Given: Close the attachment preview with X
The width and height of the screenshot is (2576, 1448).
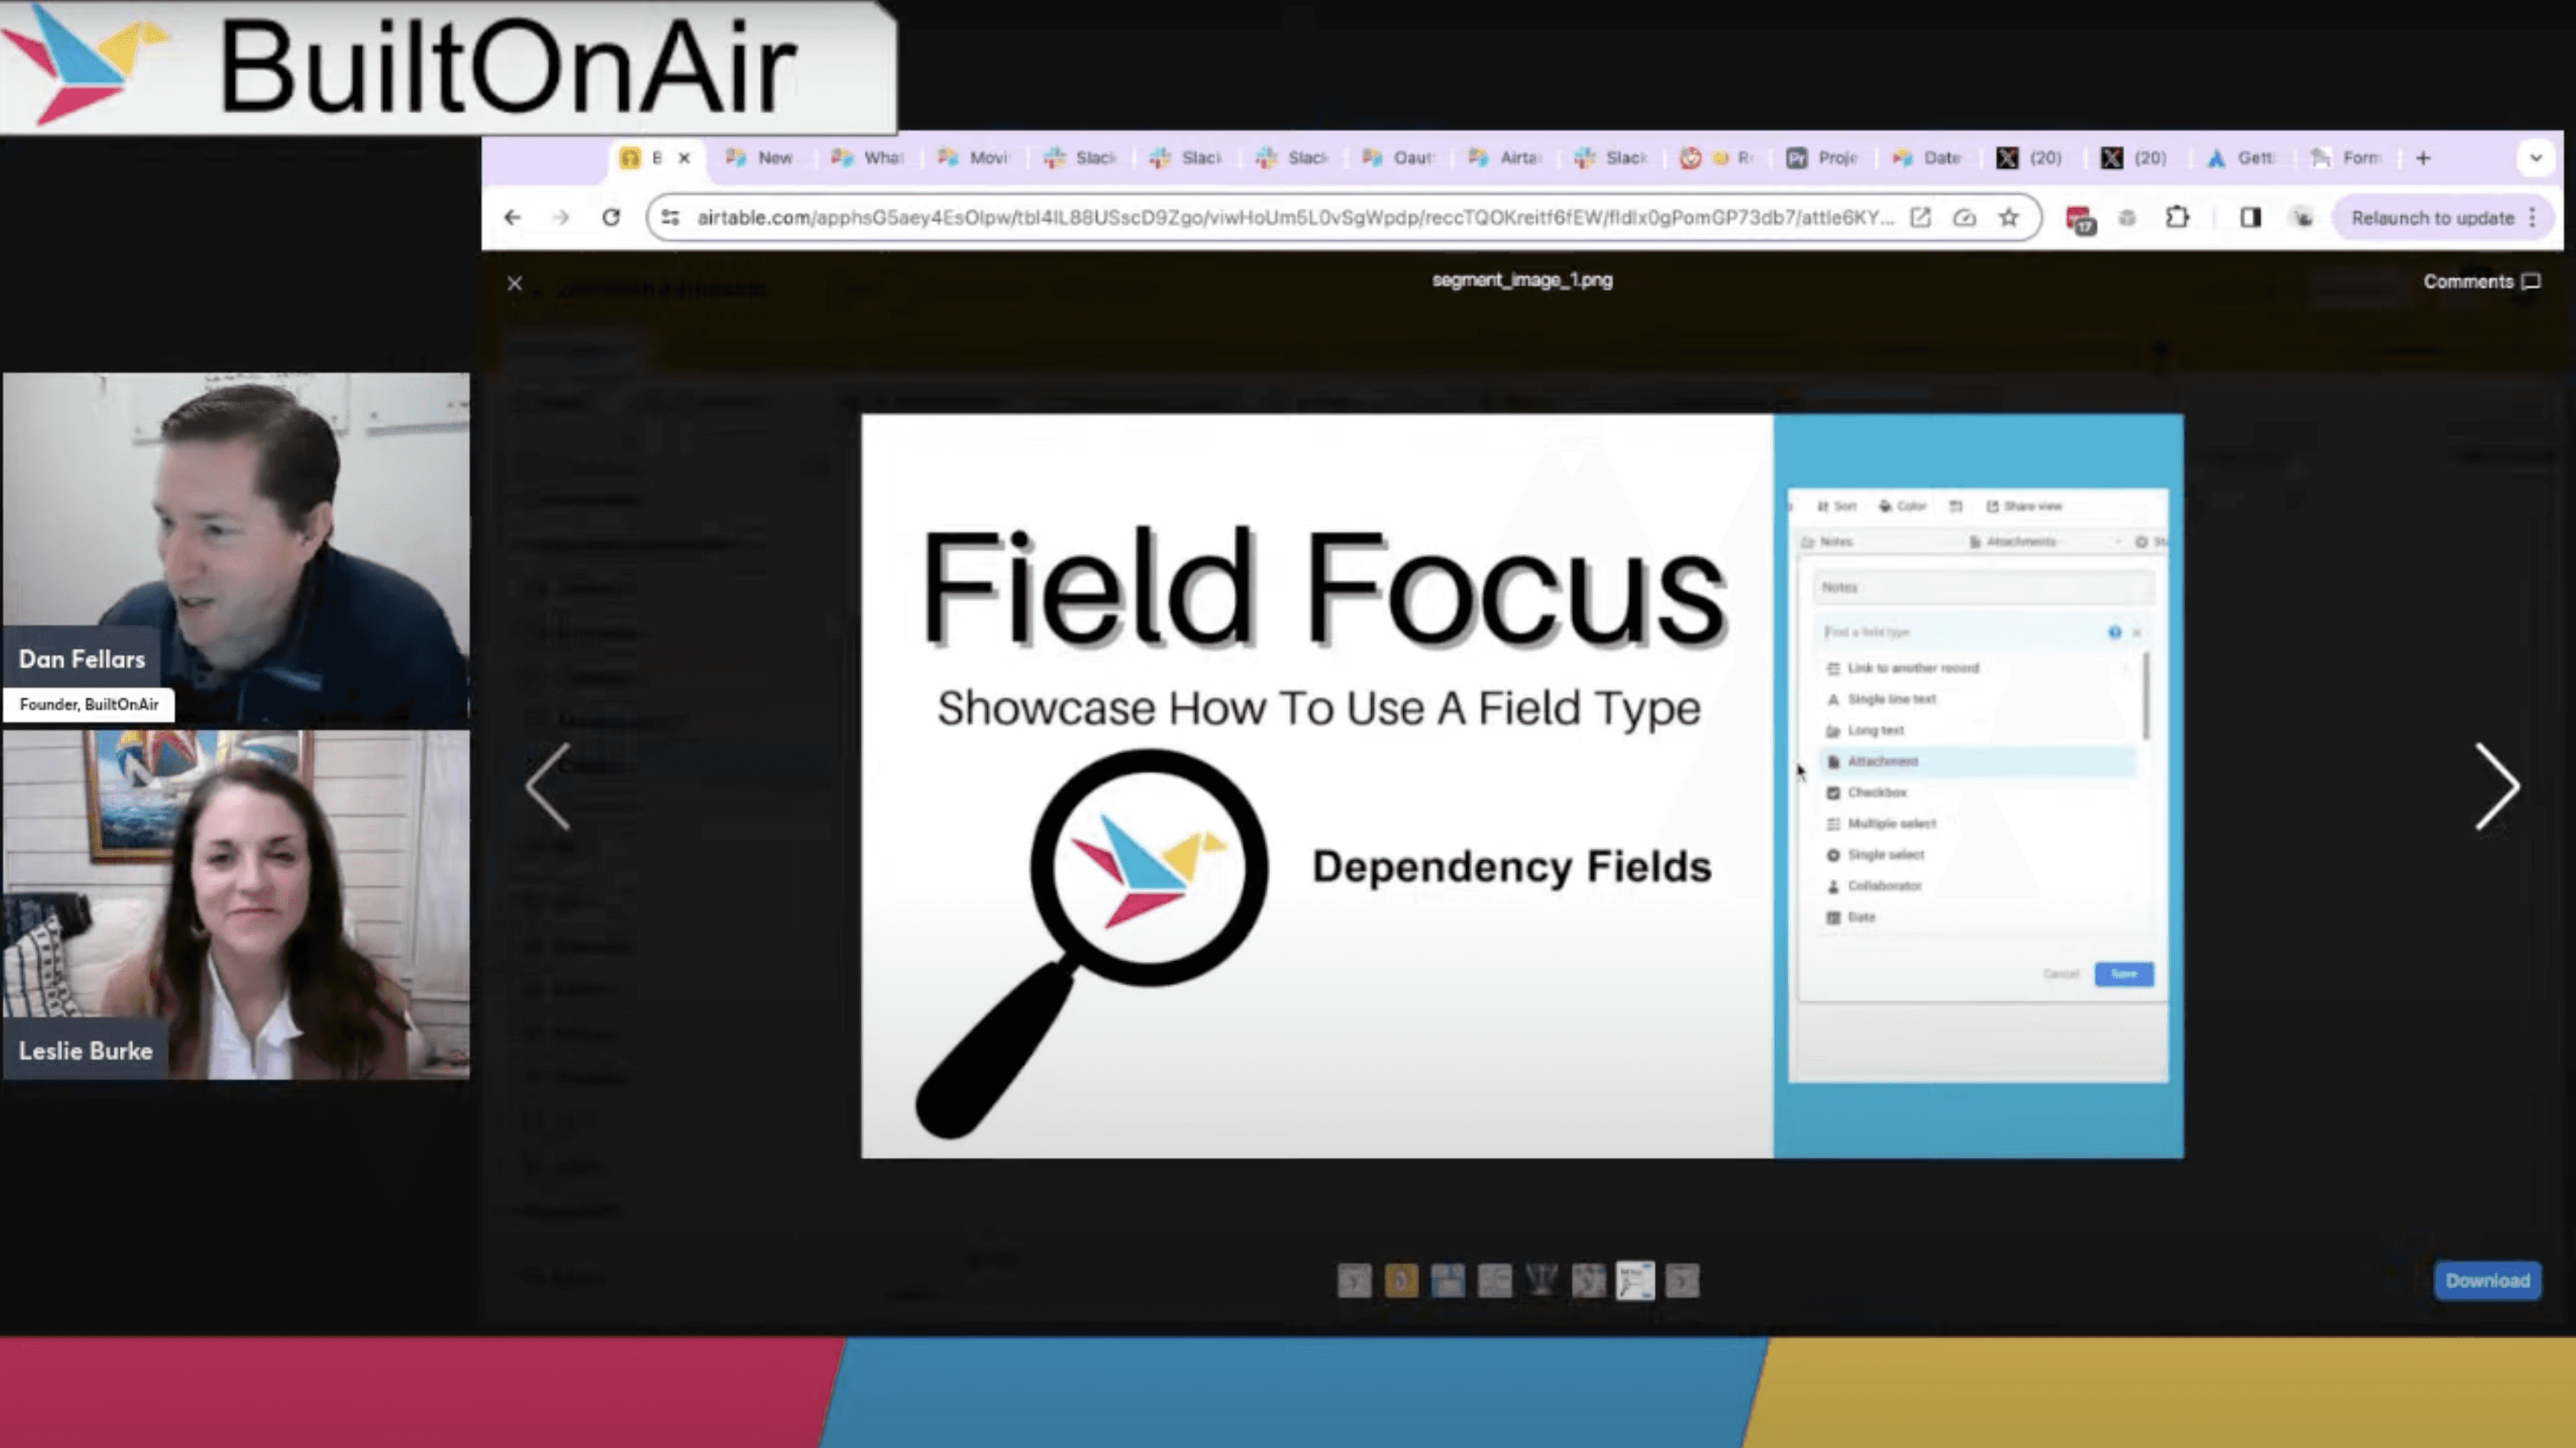Looking at the screenshot, I should click(x=515, y=284).
